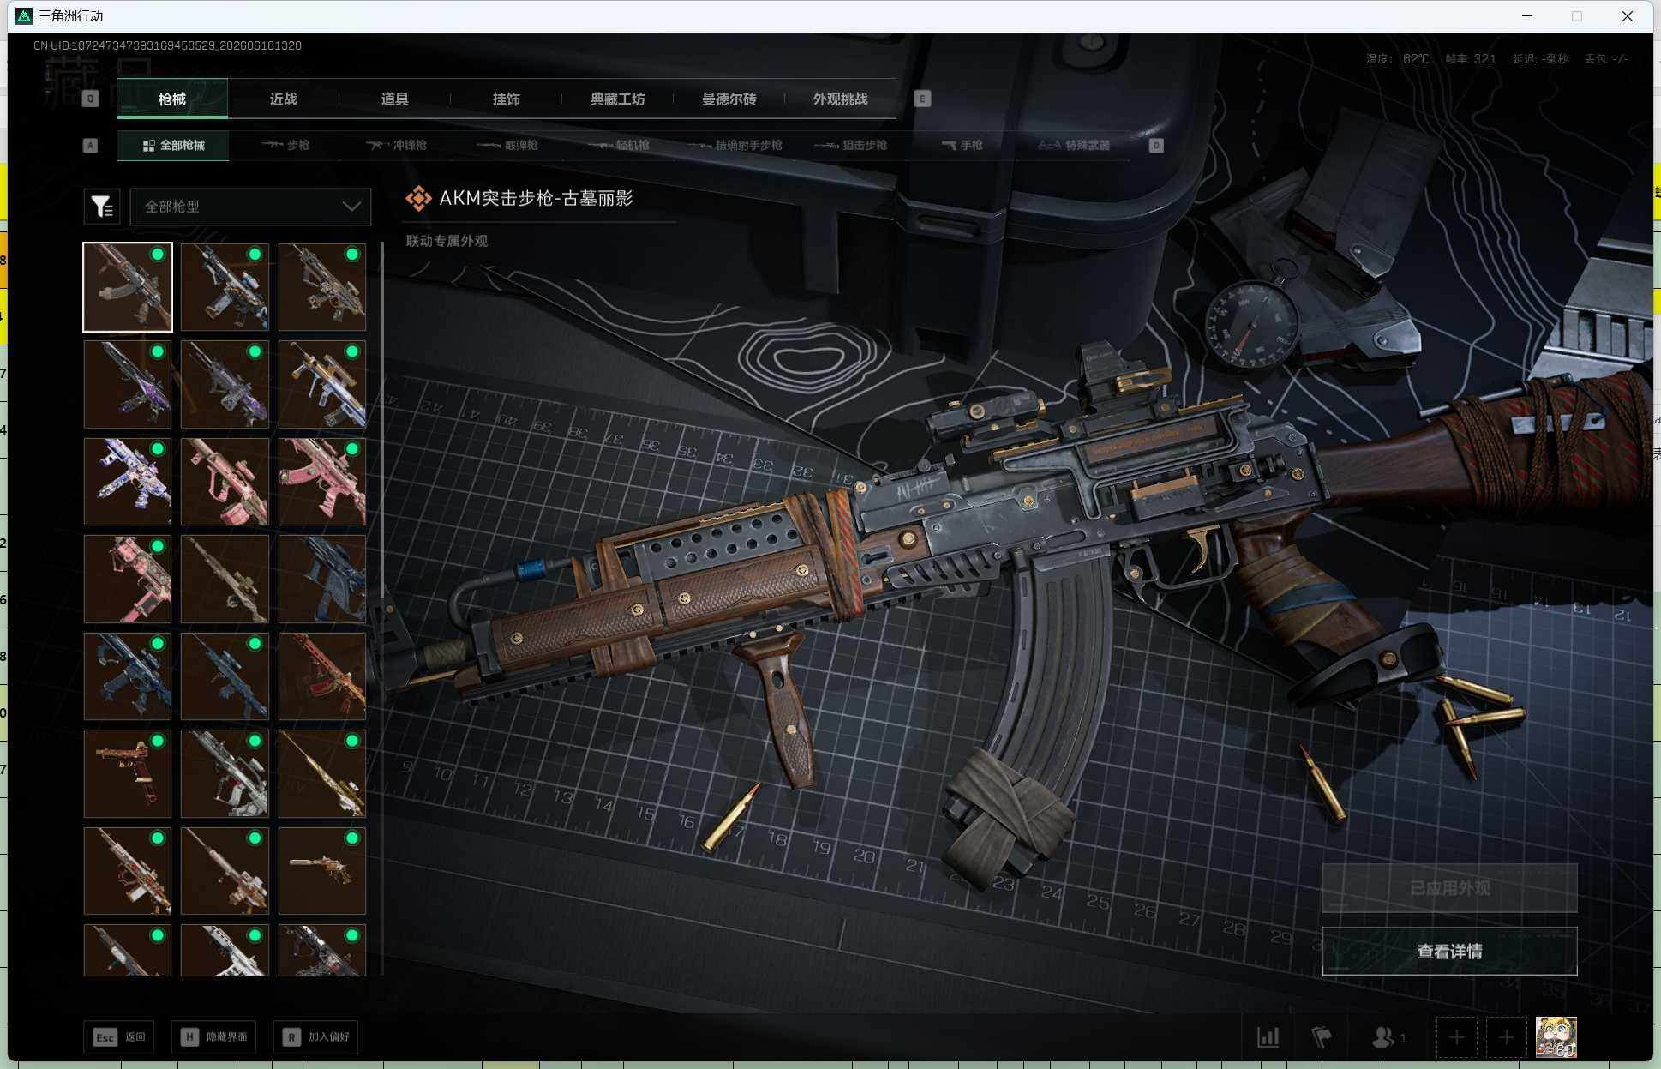This screenshot has height=1069, width=1661.
Task: Click the skin list vertical scrollbar
Action: tap(381, 420)
